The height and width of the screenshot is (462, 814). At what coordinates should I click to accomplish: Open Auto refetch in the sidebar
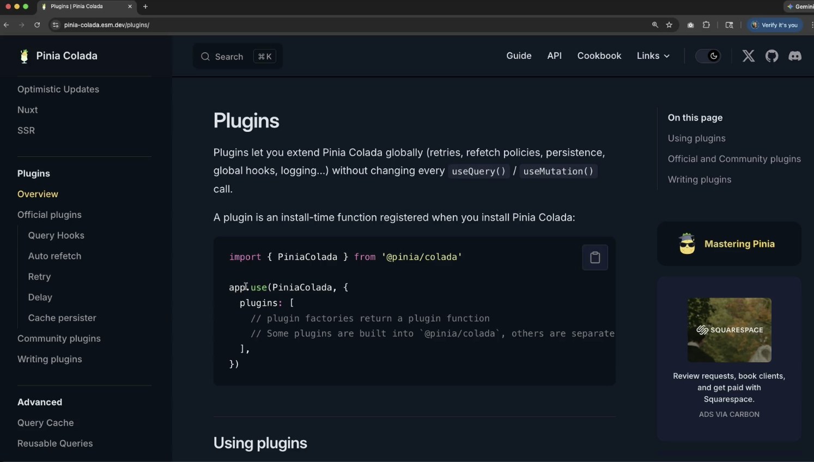coord(54,256)
